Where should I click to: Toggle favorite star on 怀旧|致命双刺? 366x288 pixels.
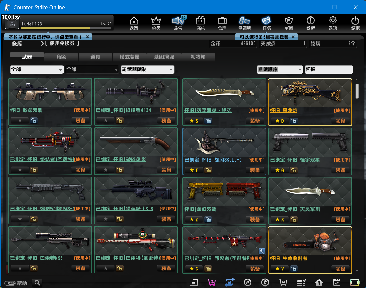pos(20,120)
